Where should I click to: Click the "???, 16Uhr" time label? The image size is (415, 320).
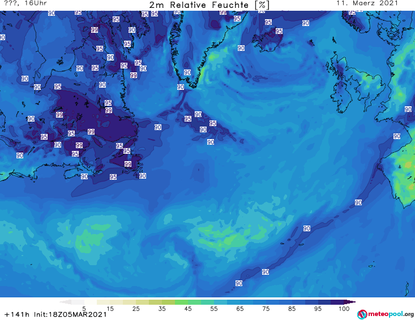[x=25, y=3]
